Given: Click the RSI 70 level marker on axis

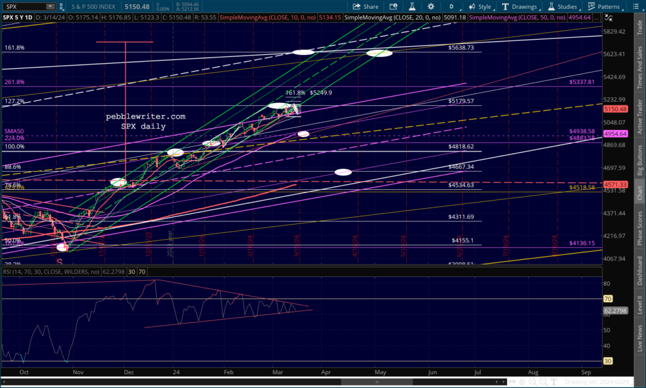Looking at the screenshot, I should (x=608, y=299).
